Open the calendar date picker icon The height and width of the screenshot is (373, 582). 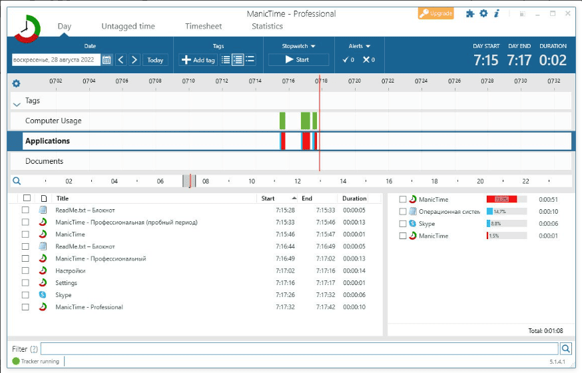pyautogui.click(x=107, y=60)
